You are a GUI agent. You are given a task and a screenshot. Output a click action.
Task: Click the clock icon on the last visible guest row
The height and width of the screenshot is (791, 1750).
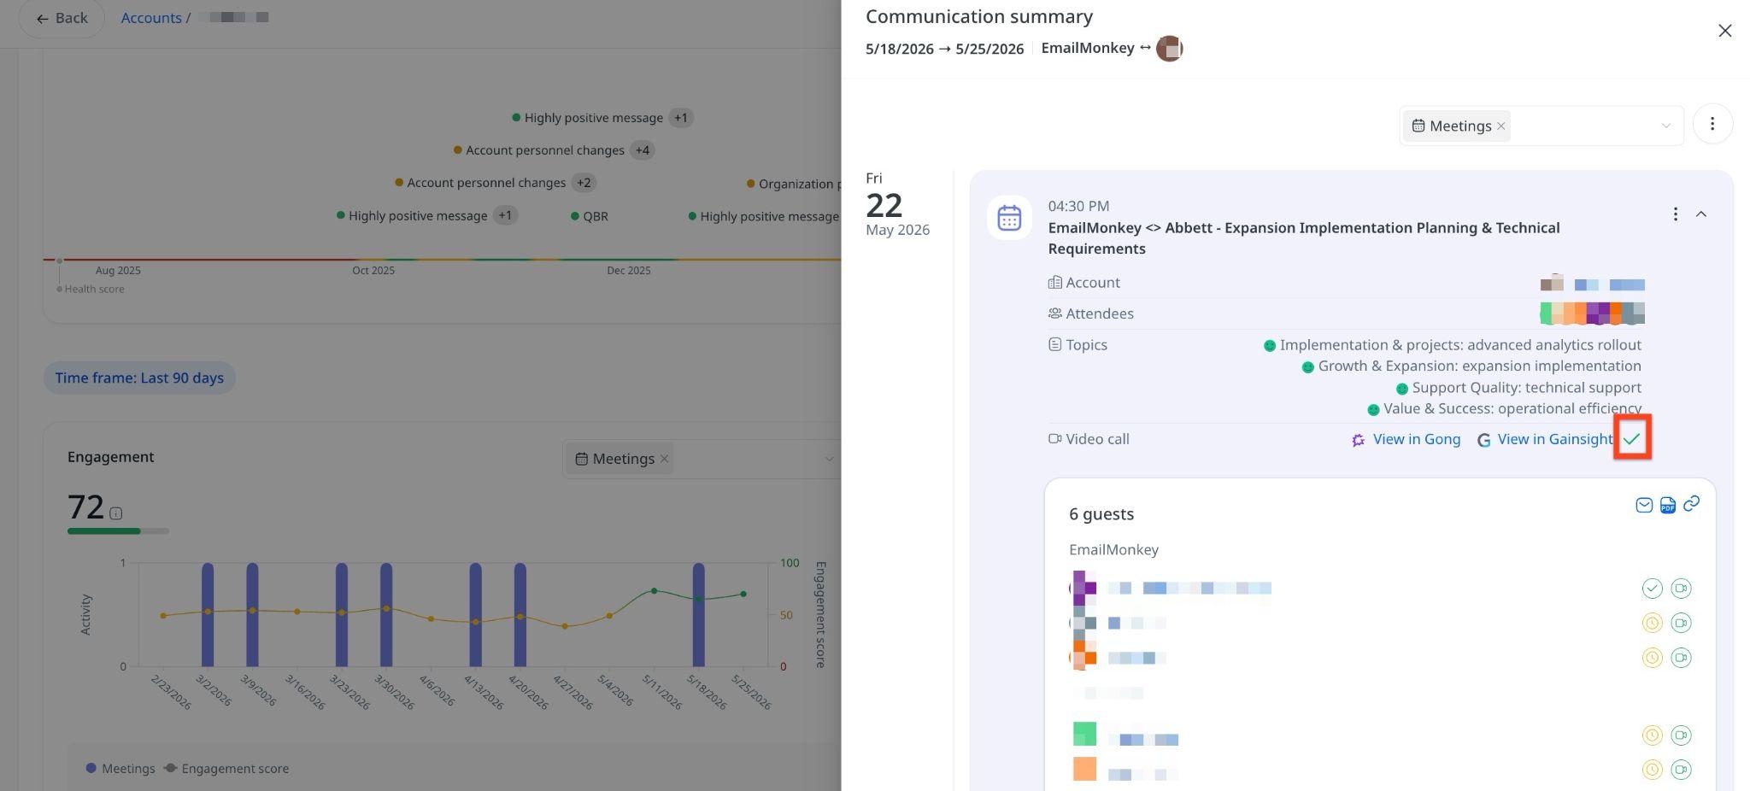[x=1652, y=770]
